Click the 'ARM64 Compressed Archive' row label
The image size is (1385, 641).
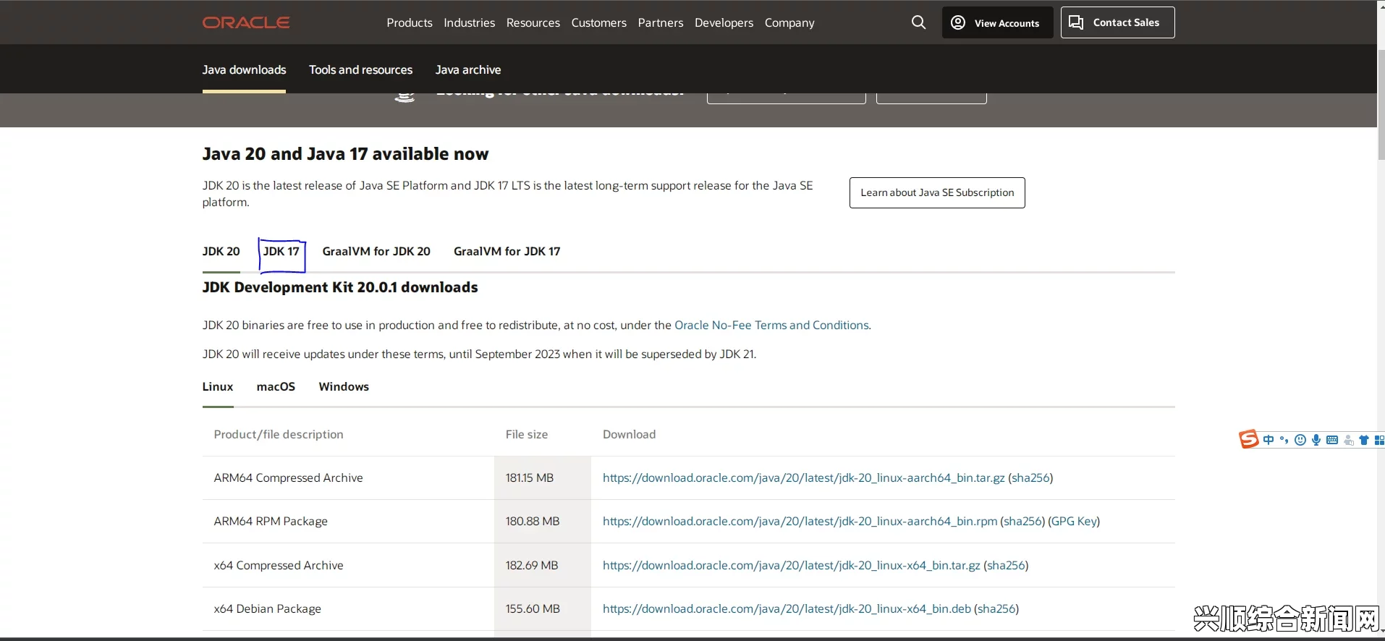288,477
